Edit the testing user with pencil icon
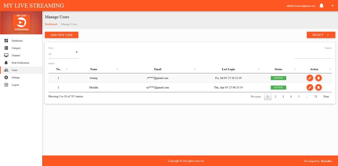 click(x=310, y=78)
